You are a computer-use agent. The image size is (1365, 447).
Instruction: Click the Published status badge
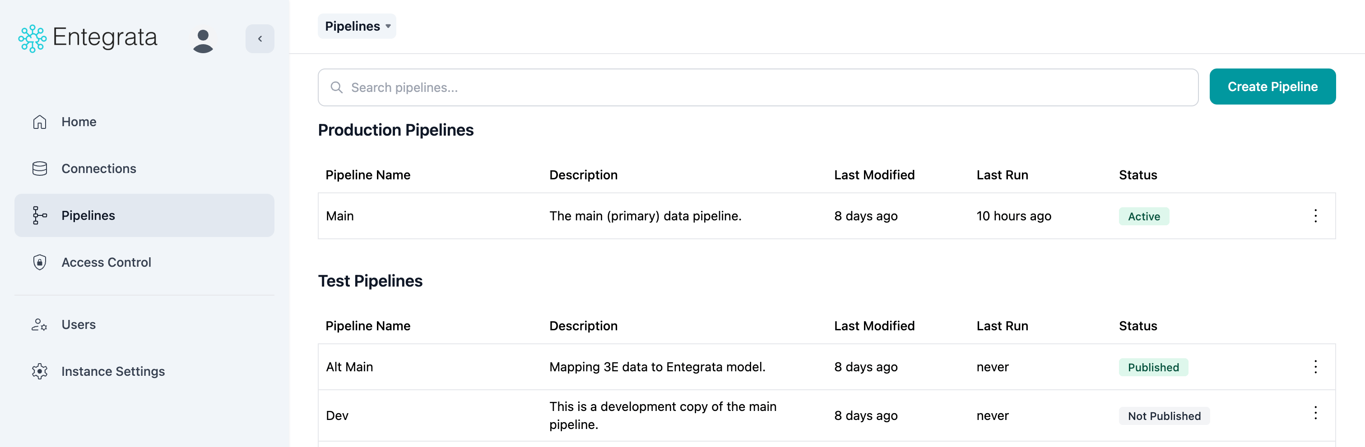click(x=1153, y=367)
